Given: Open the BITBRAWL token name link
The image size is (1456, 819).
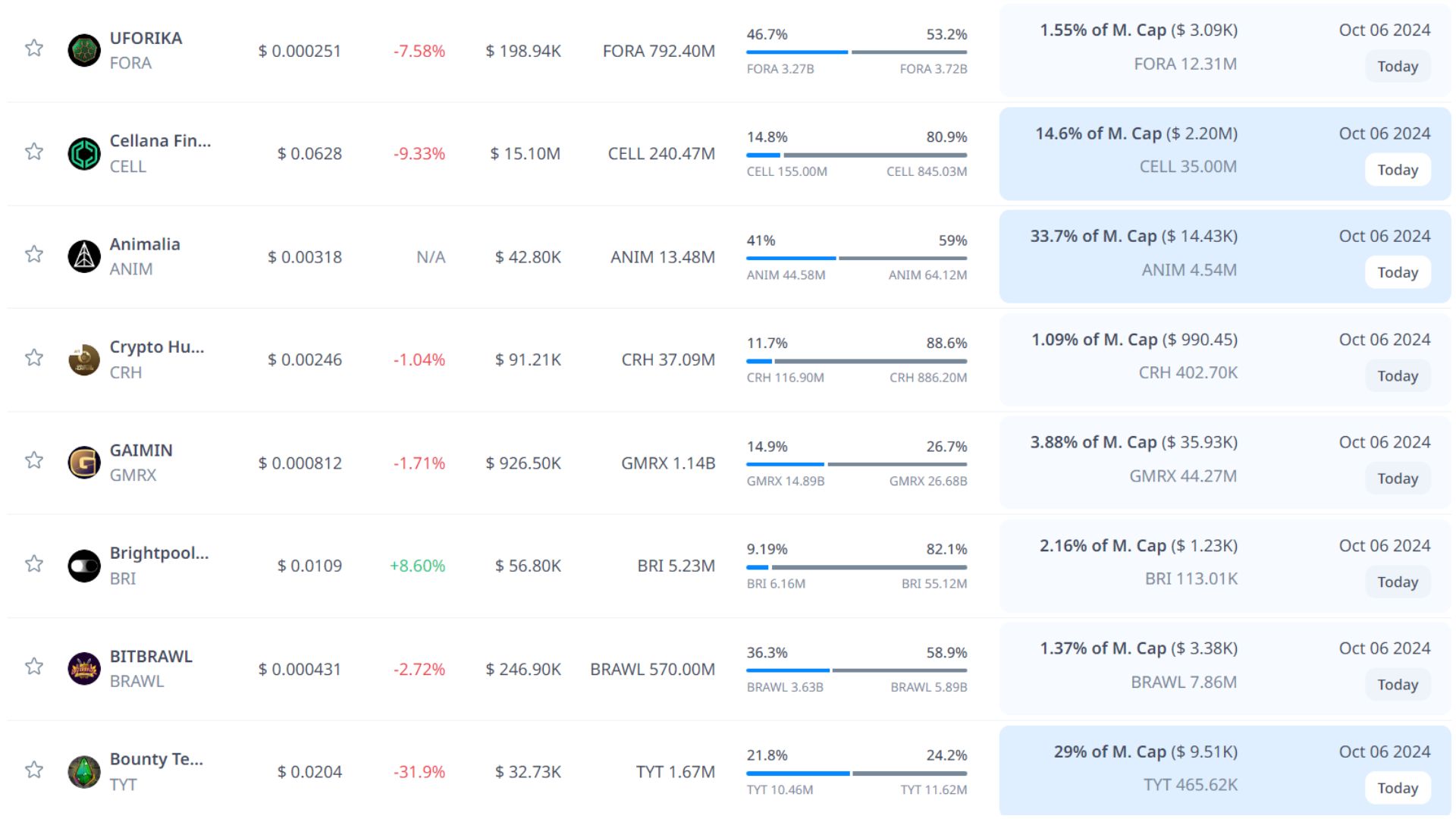Looking at the screenshot, I should pyautogui.click(x=151, y=657).
